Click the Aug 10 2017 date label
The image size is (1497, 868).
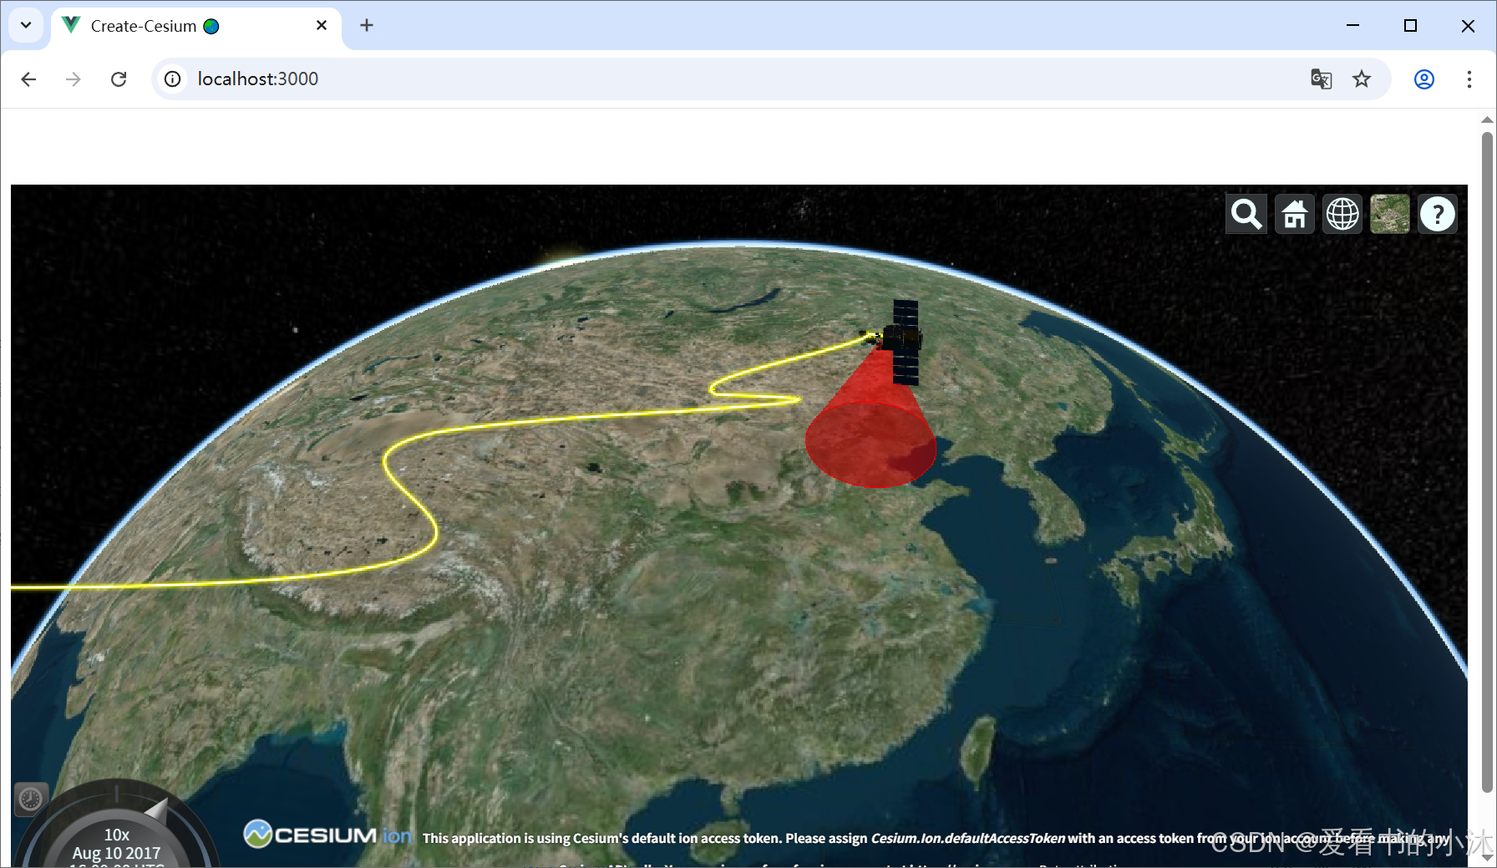(116, 853)
